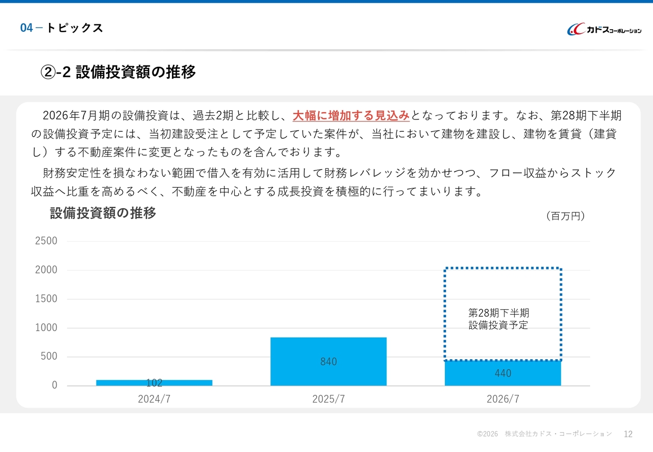Click the 2500 y-axis label
Image resolution: width=653 pixels, height=452 pixels.
(46, 241)
